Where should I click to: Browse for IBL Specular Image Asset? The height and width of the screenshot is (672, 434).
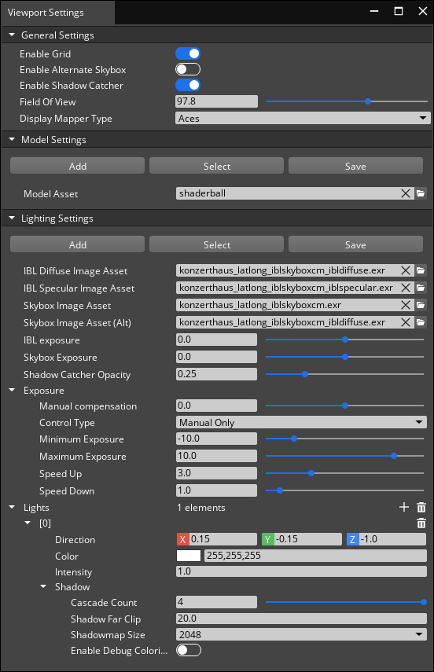(421, 288)
